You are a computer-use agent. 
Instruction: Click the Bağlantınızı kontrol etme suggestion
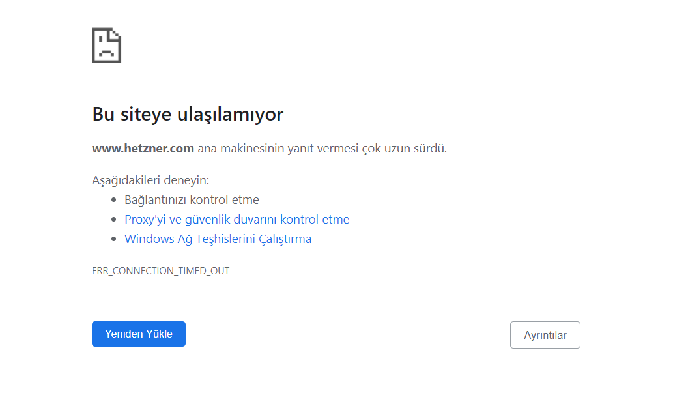pyautogui.click(x=192, y=200)
